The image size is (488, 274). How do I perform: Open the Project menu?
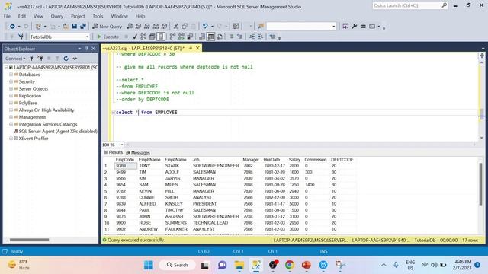78,16
